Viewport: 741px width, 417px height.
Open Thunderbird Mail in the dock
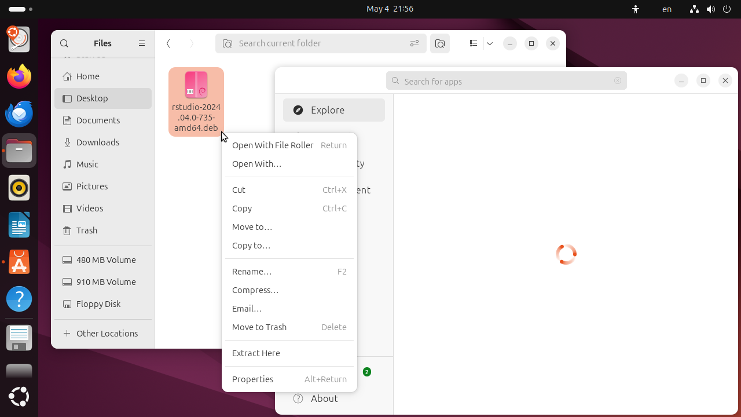(19, 114)
